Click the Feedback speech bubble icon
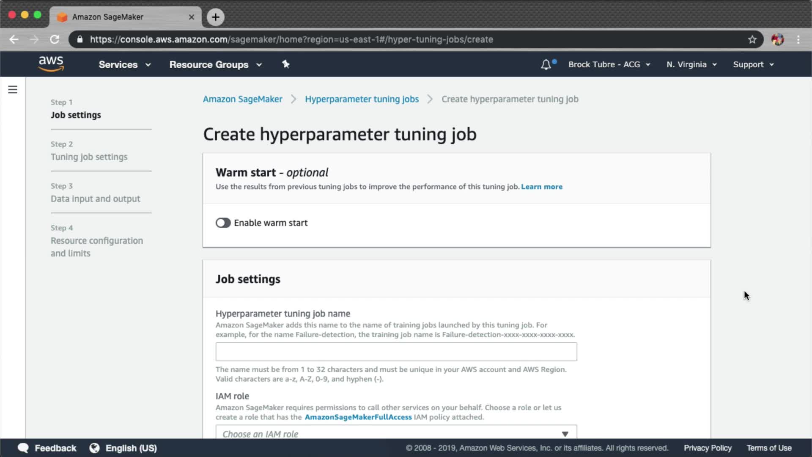812x457 pixels. coord(23,448)
